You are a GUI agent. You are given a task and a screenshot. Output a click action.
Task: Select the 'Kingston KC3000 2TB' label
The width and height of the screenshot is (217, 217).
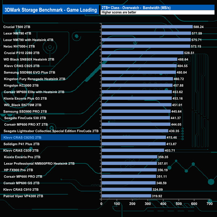click(21, 85)
